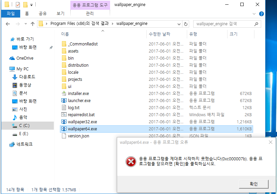Viewport: 277px width, 194px height.
Task: Click the Windows 배치 파일 type cell
Action: click(x=207, y=115)
